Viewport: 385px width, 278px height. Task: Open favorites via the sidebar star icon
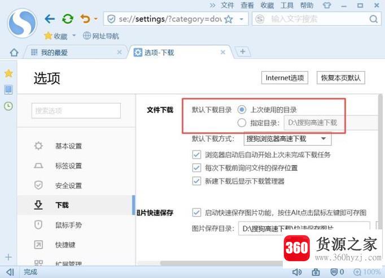pyautogui.click(x=8, y=73)
